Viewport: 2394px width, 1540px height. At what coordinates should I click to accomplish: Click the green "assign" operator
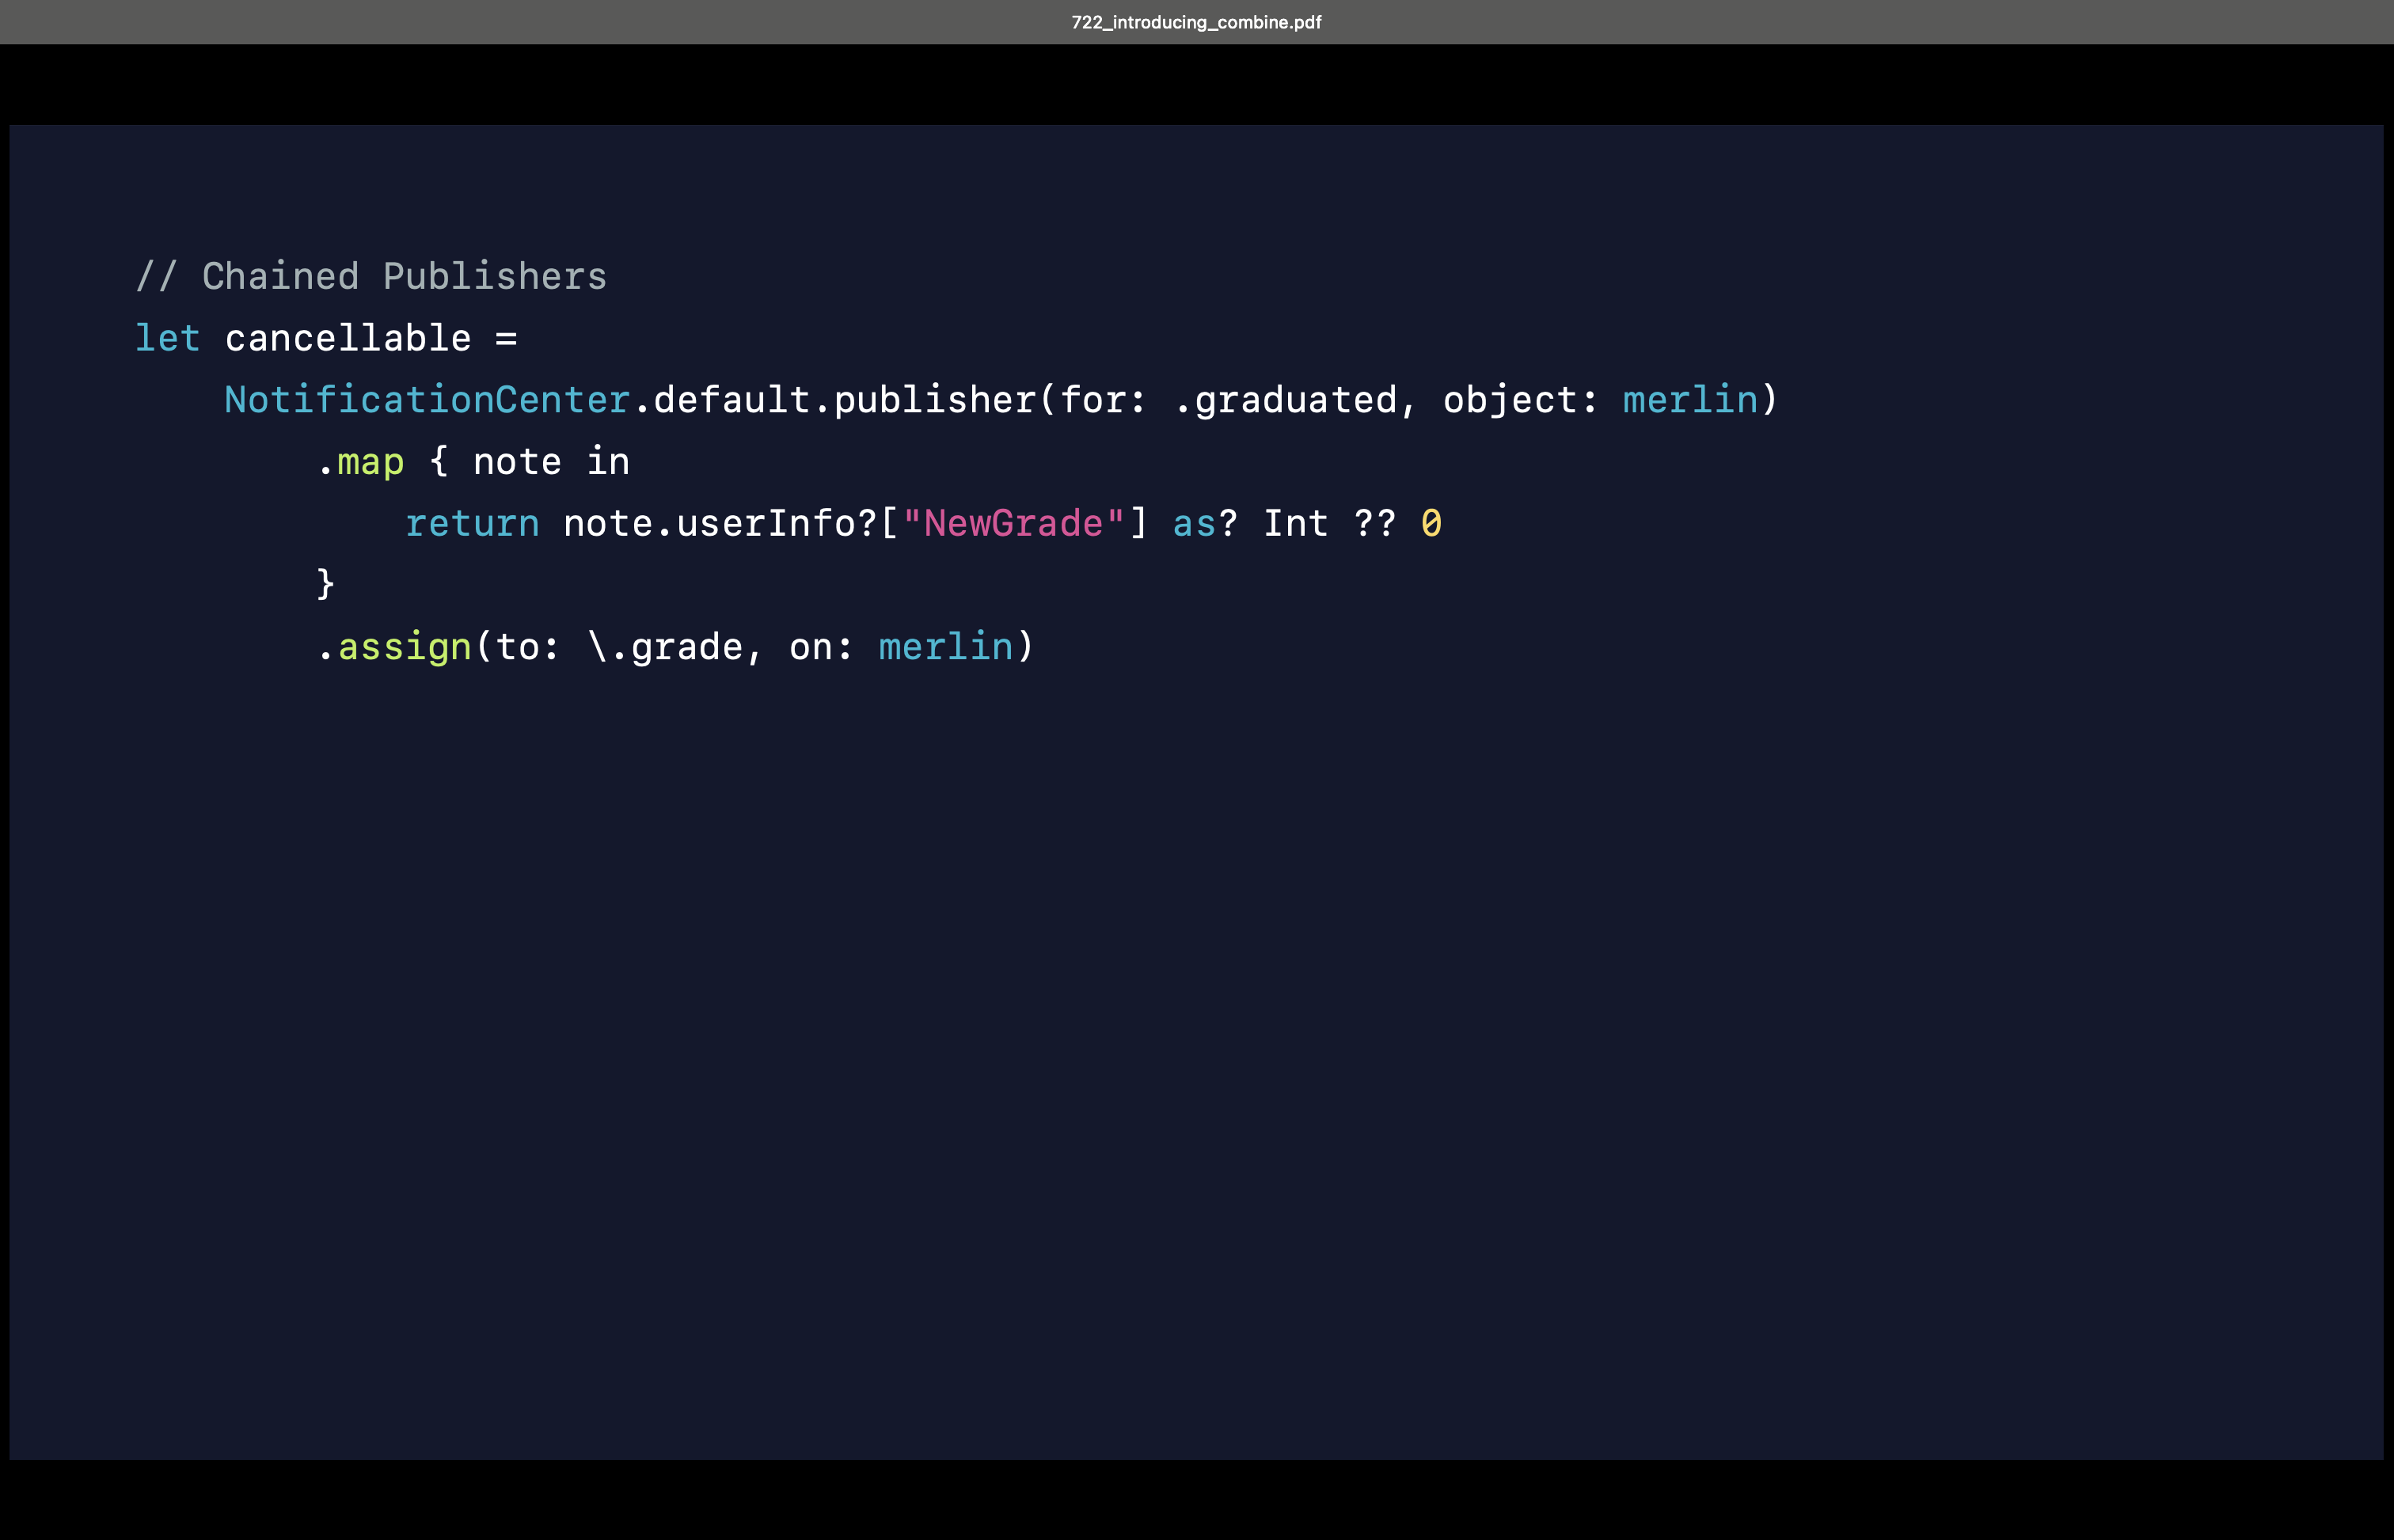click(x=405, y=648)
